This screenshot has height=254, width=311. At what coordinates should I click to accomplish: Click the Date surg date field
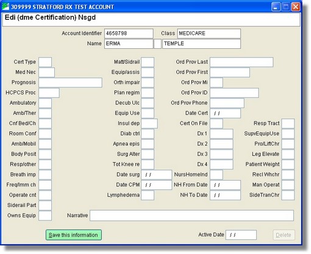click(x=157, y=175)
